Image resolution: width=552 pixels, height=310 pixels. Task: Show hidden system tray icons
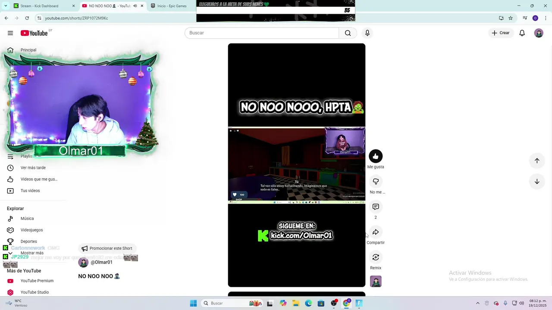pos(477,303)
